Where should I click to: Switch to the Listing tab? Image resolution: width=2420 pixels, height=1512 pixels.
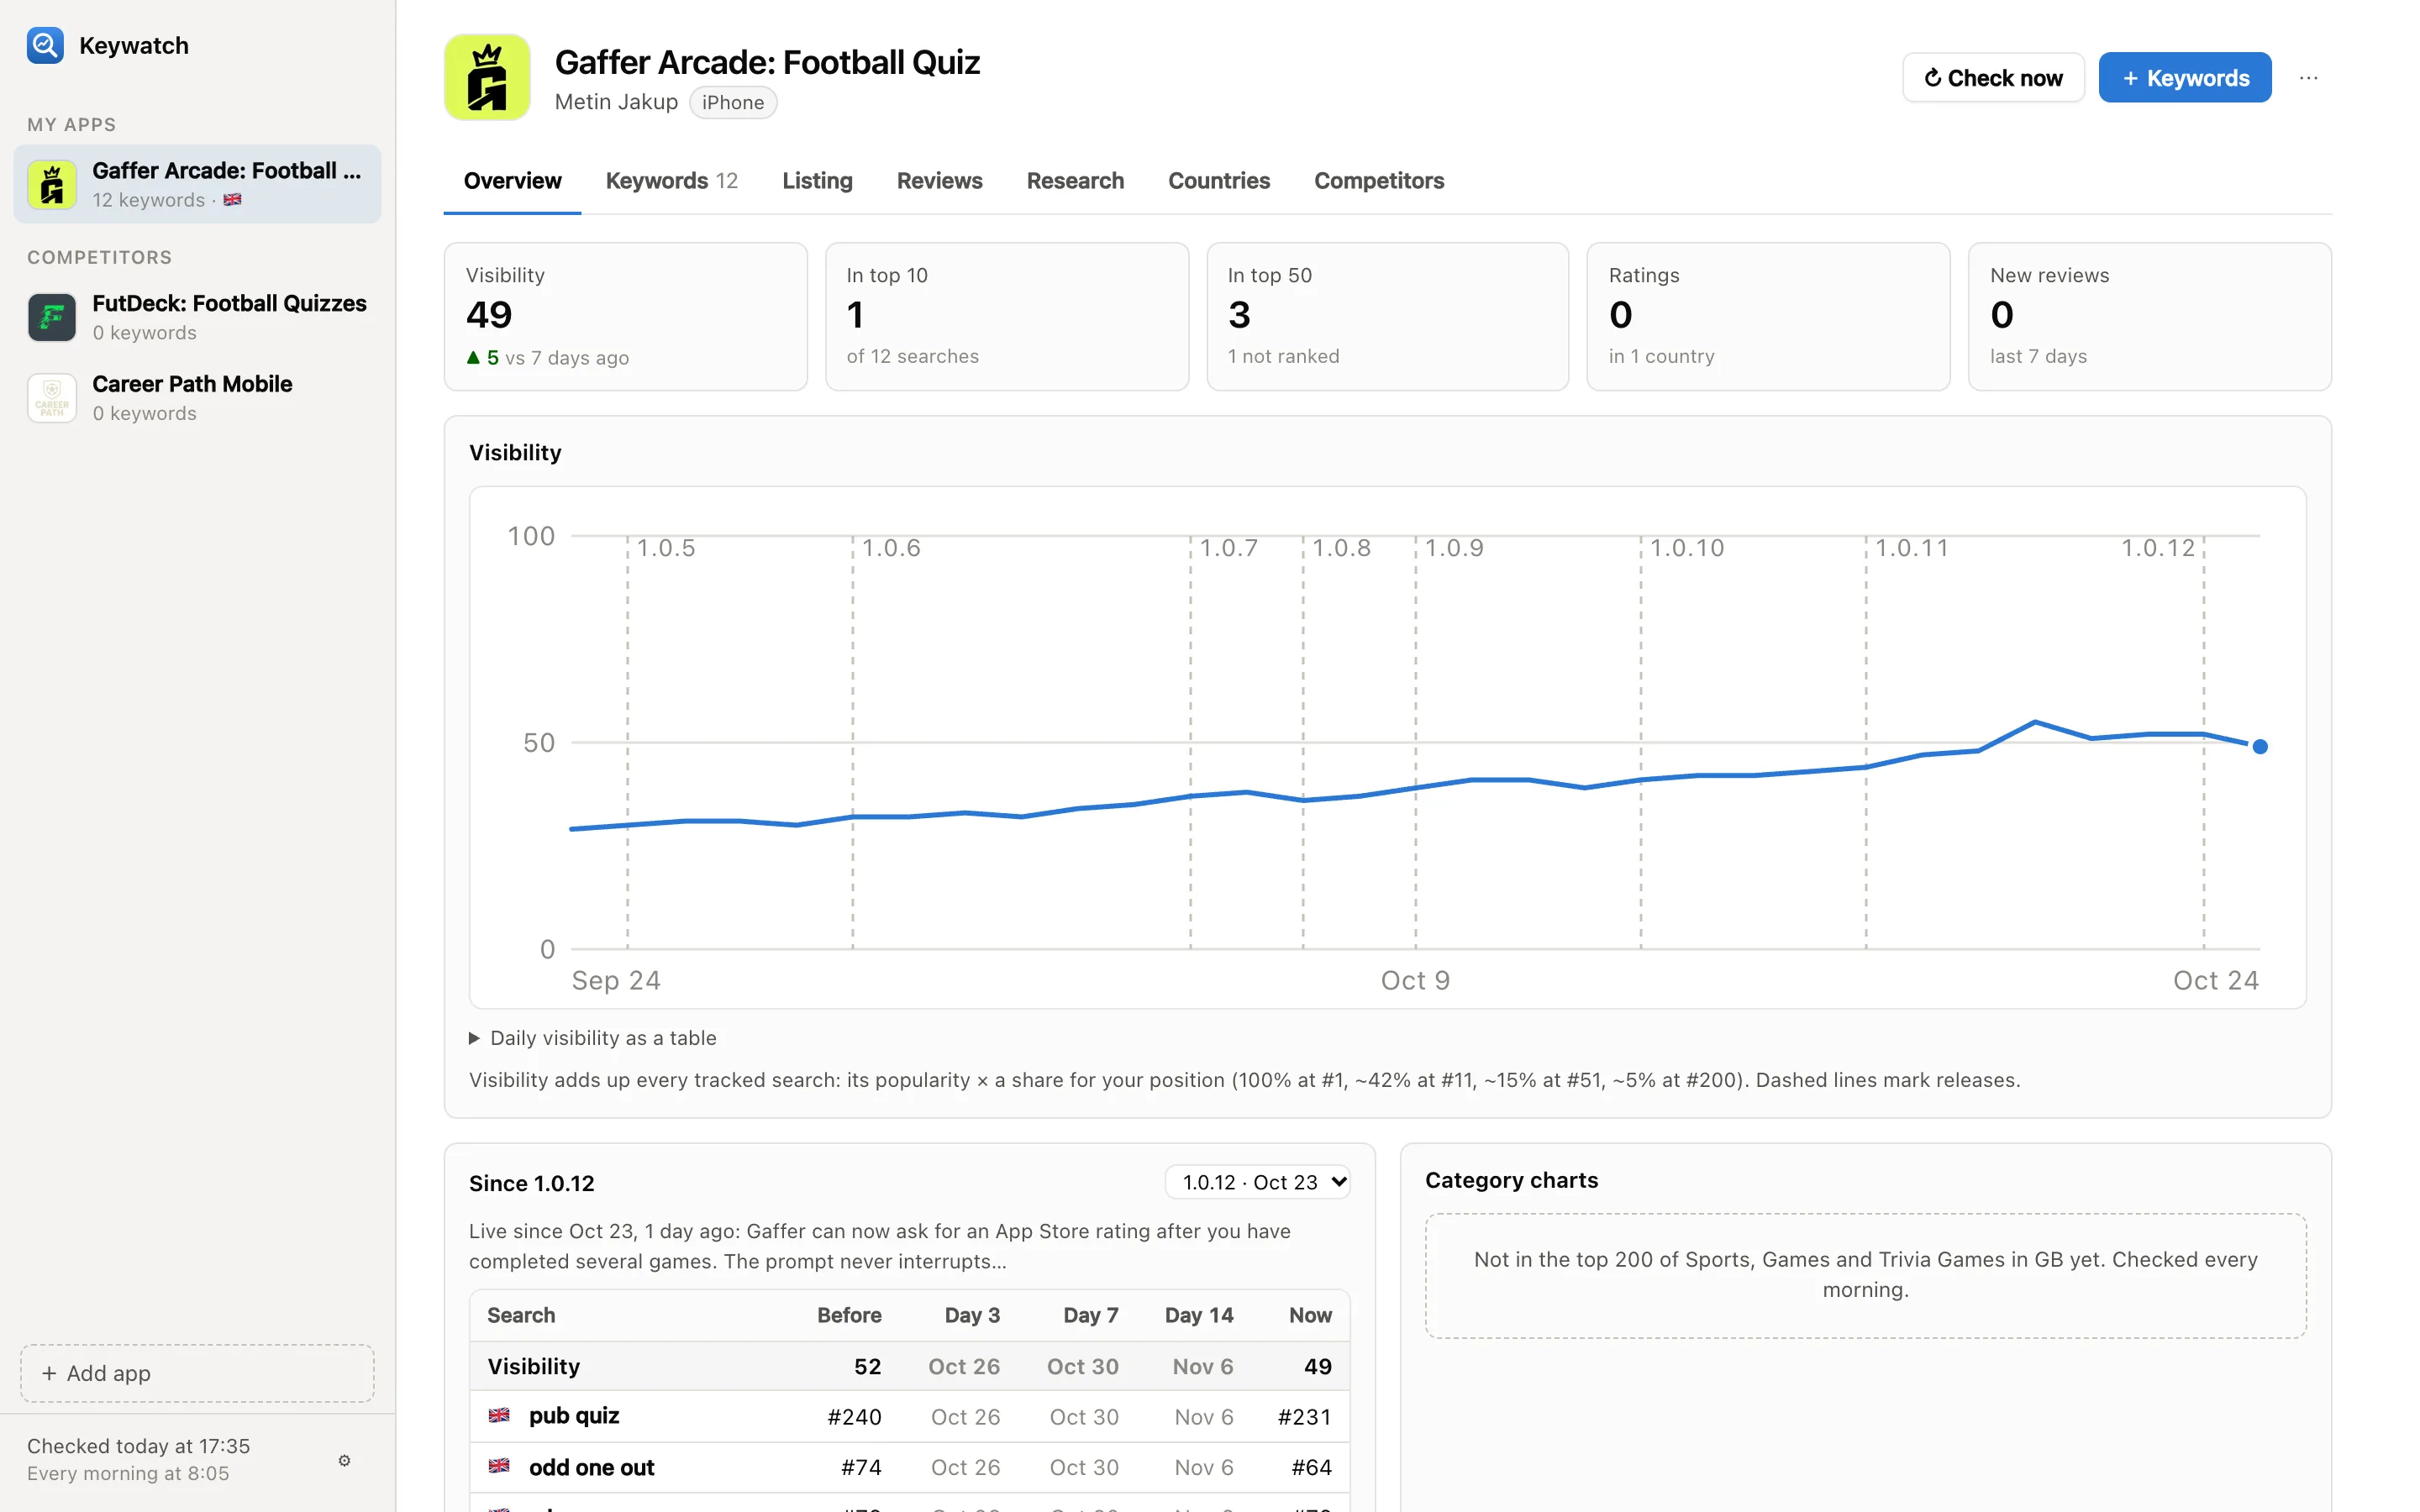coord(817,181)
